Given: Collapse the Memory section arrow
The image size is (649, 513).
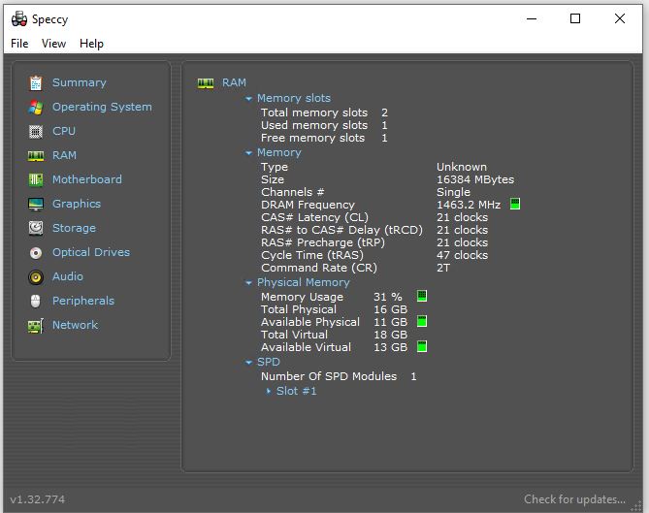Looking at the screenshot, I should click(248, 153).
